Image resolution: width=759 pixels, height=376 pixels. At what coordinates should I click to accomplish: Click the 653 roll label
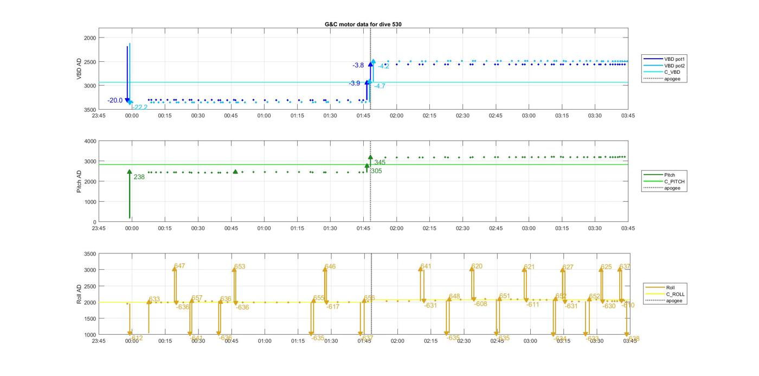tap(240, 266)
